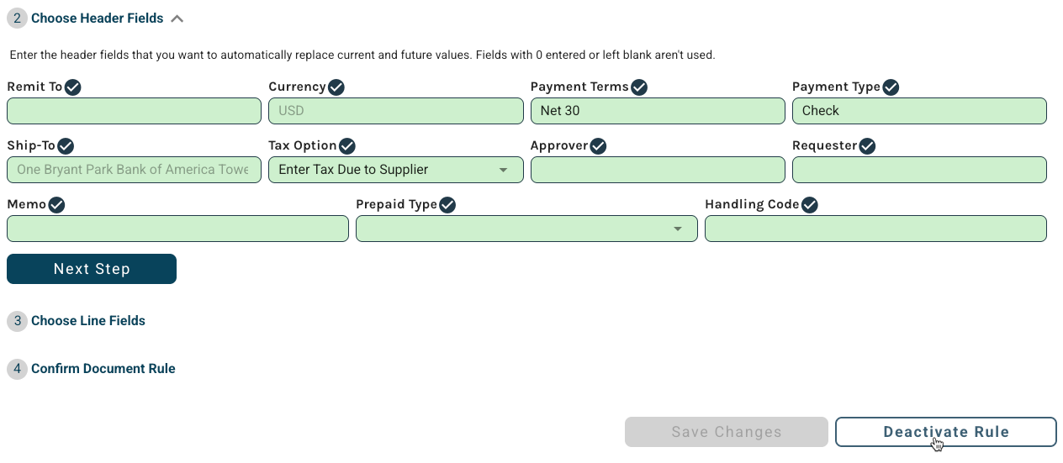Screen dimensions: 1063x463
Task: Click the Tax Option checkmark icon
Action: coord(347,146)
